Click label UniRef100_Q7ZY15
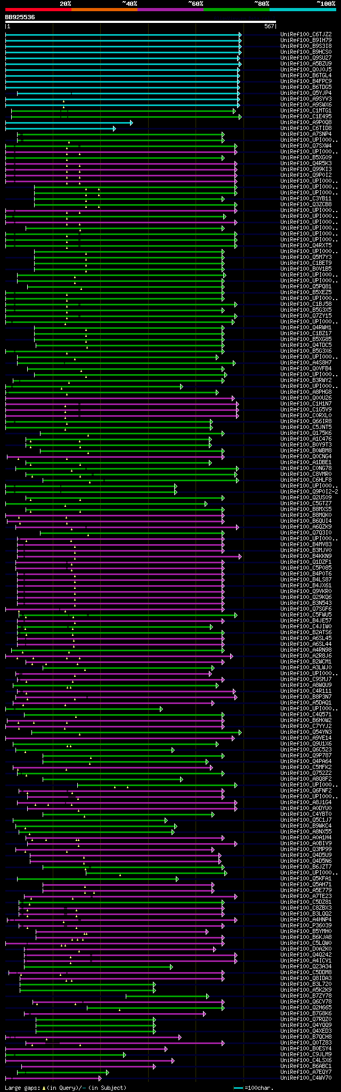341x1092 pixels. pyautogui.click(x=306, y=316)
